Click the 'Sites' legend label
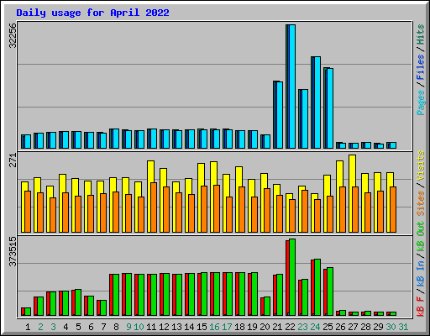Viewport: 430px width, 336px height. pyautogui.click(x=420, y=203)
